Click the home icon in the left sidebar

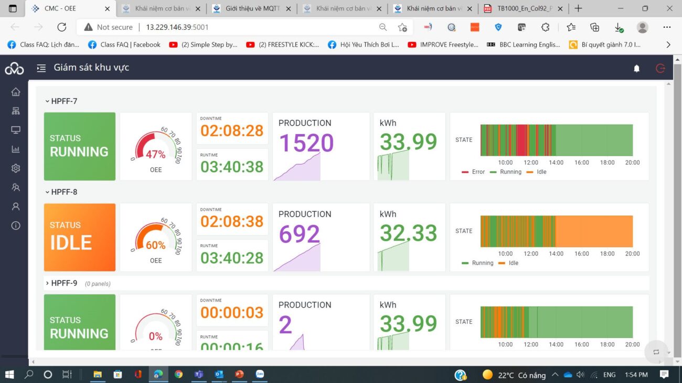[16, 92]
